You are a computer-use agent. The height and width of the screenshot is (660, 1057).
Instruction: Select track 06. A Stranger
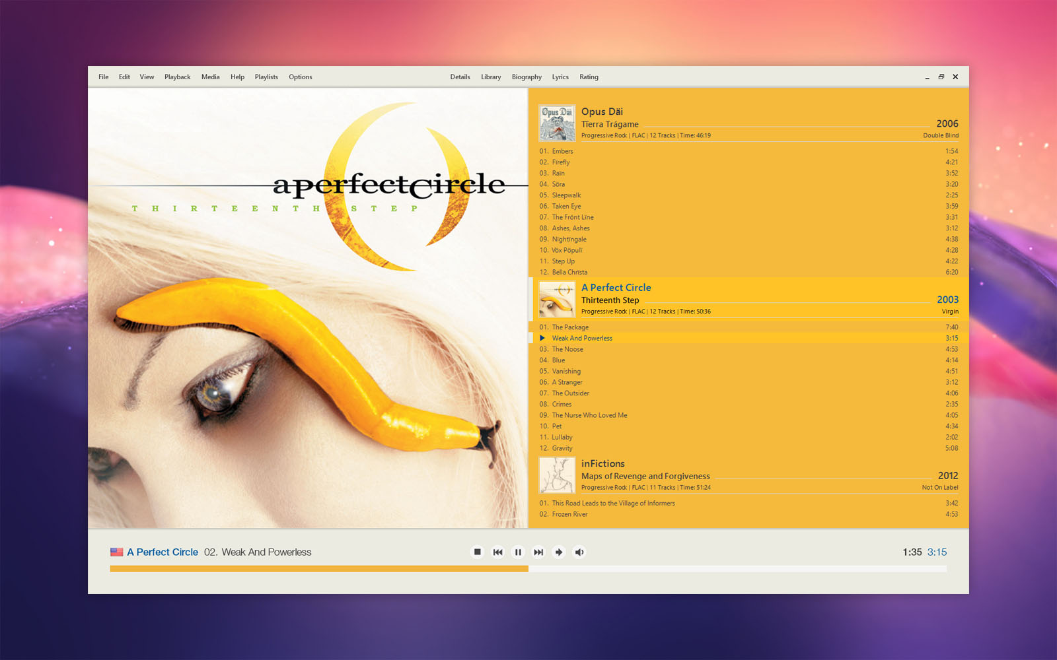[748, 382]
